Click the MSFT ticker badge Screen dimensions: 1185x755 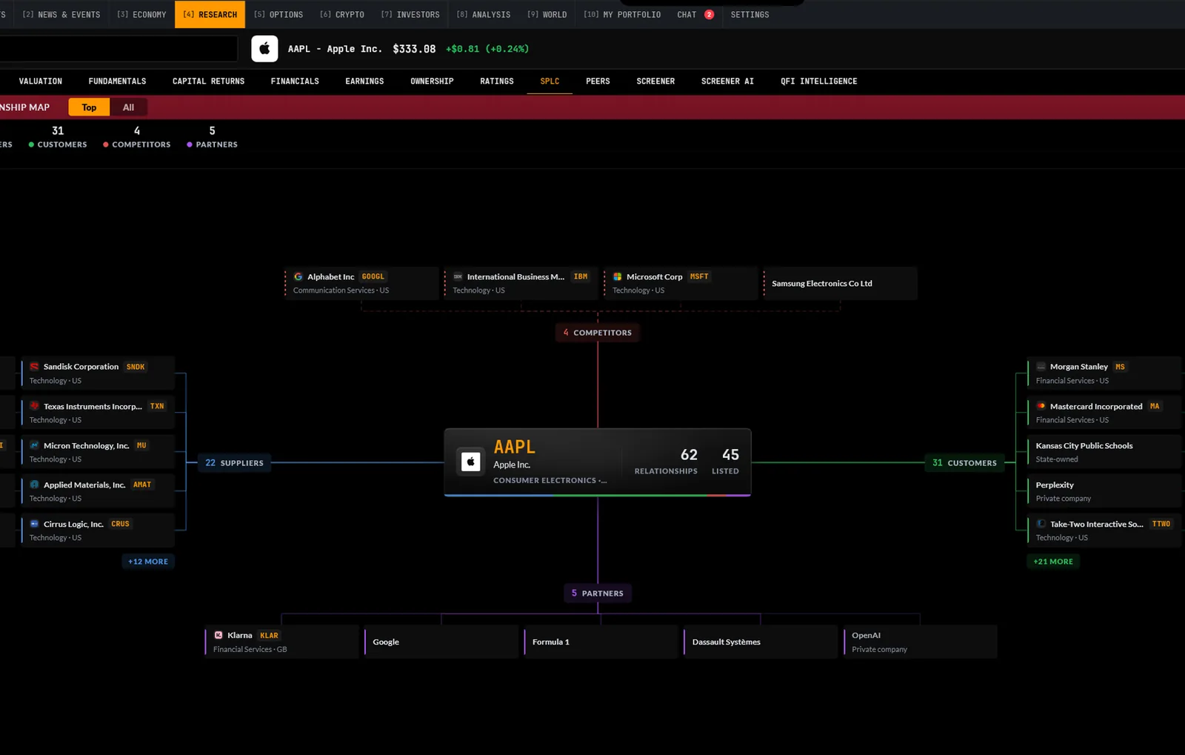(x=699, y=277)
